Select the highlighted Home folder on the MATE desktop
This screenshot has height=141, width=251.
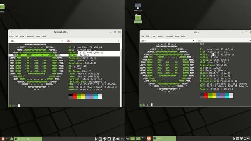138,19
